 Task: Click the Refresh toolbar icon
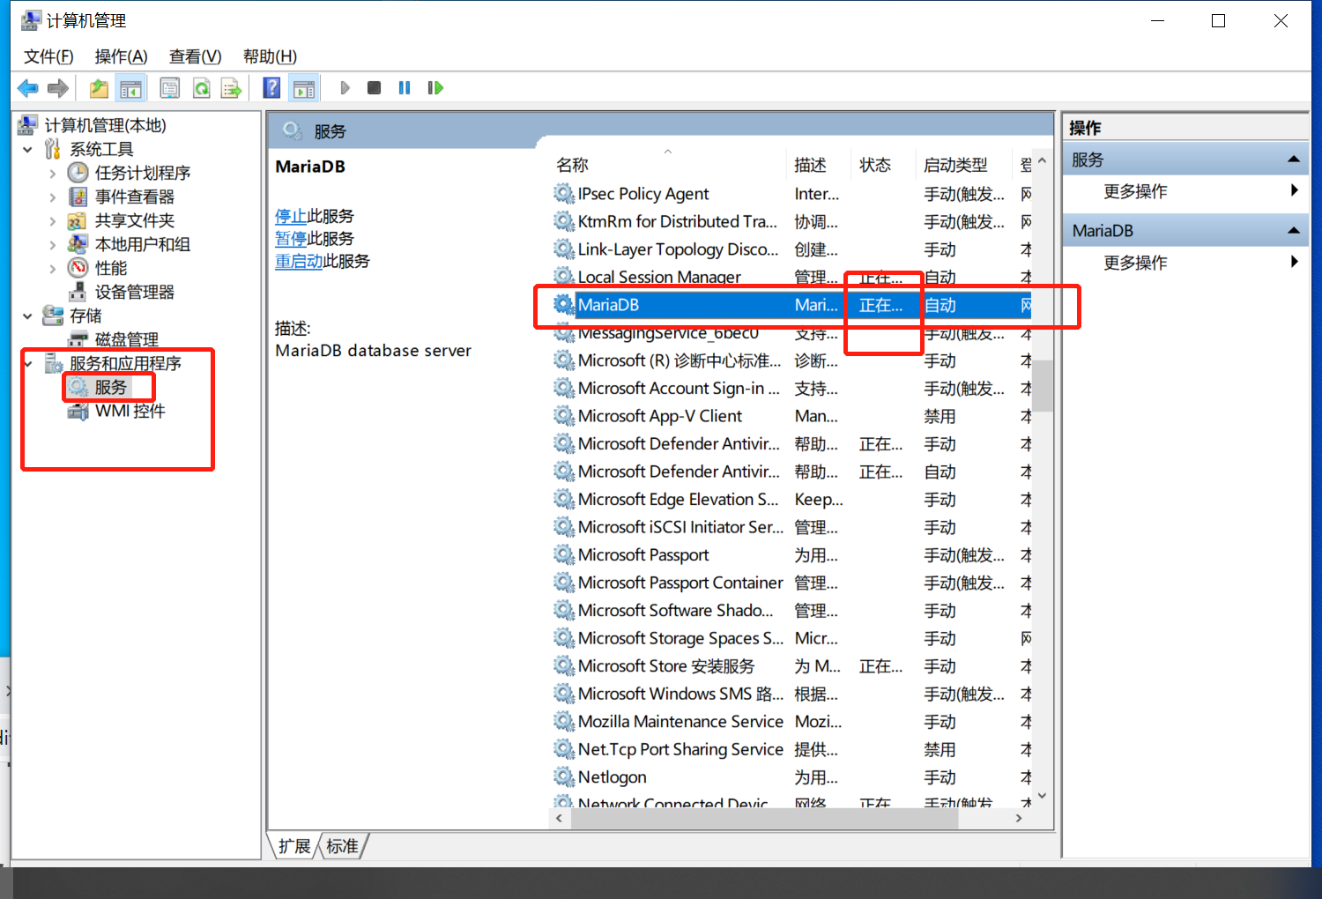coord(202,88)
